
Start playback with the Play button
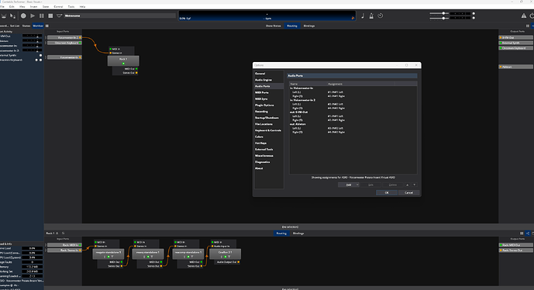tap(33, 16)
